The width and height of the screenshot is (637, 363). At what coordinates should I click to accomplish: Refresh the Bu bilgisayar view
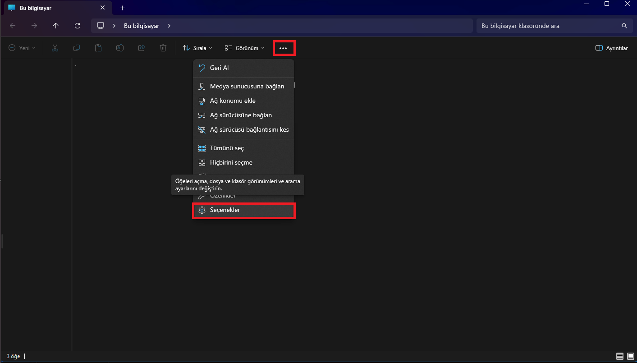(78, 26)
